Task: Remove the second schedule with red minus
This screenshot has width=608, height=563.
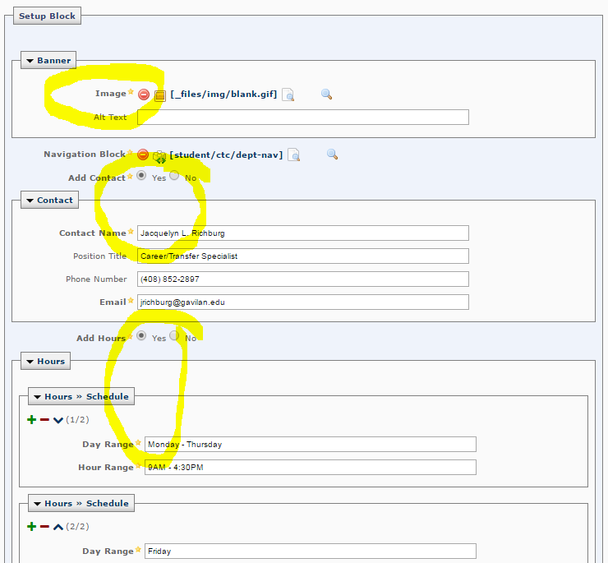Action: click(44, 527)
